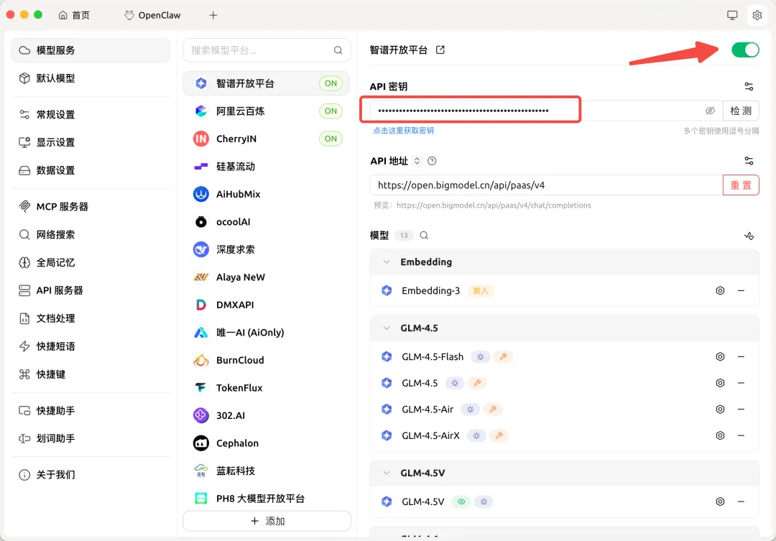Image resolution: width=776 pixels, height=541 pixels.
Task: Open API key settings sliders icon
Action: (x=749, y=86)
